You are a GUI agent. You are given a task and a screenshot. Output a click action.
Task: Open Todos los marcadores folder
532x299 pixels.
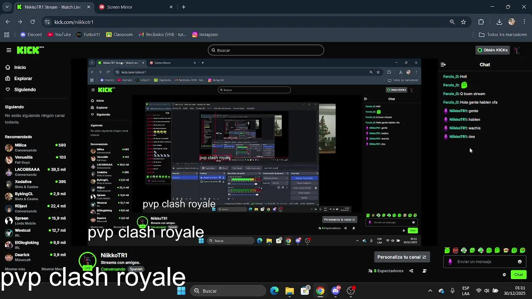[x=503, y=35]
